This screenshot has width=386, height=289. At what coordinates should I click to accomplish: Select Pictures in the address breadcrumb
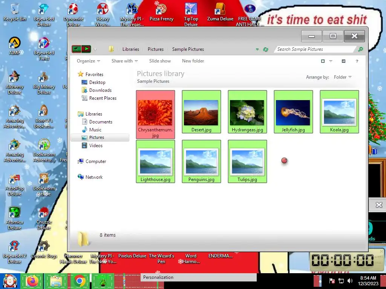click(x=156, y=49)
